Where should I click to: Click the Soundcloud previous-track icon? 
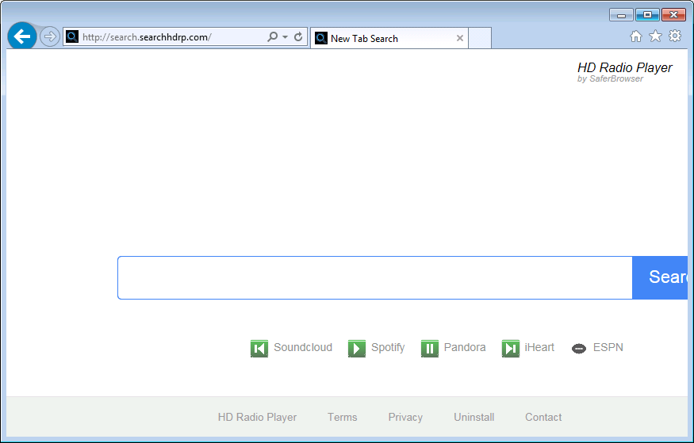pos(259,349)
